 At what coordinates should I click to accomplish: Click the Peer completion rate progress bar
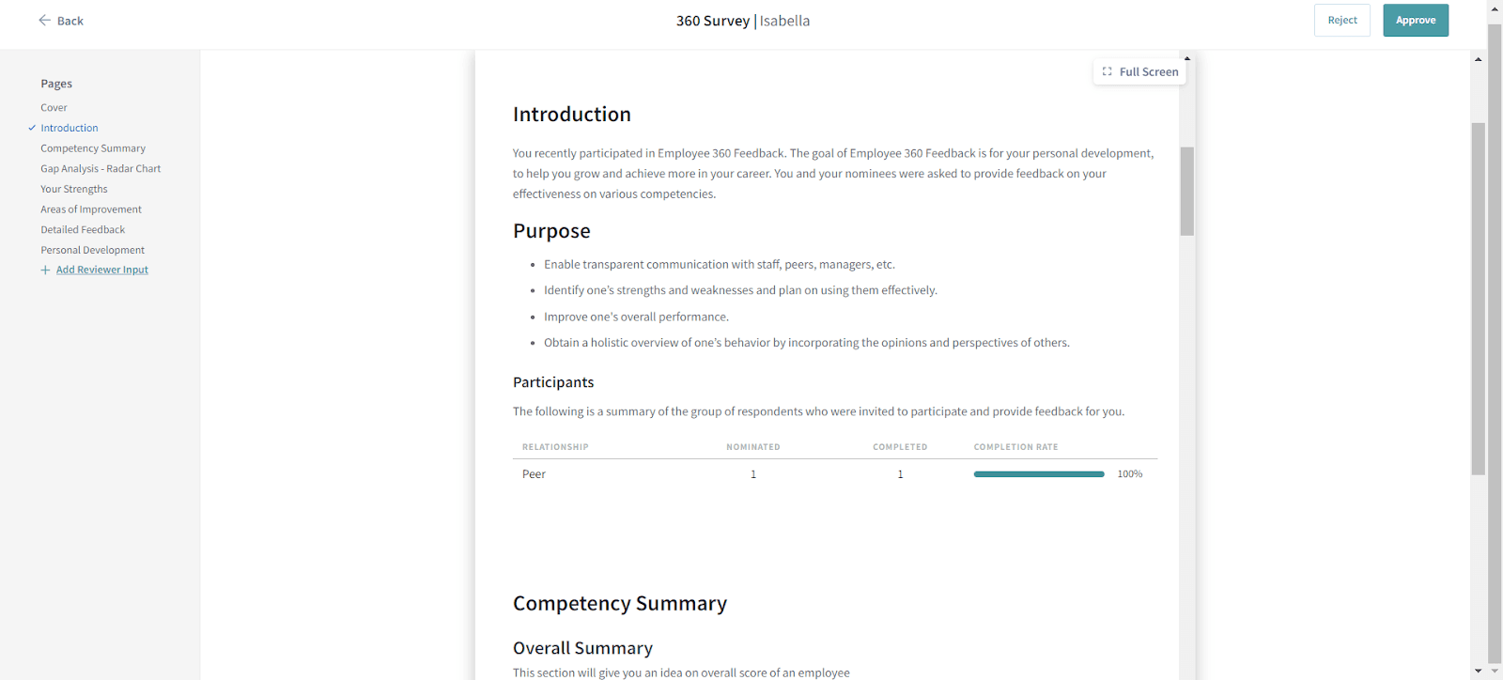click(1038, 474)
